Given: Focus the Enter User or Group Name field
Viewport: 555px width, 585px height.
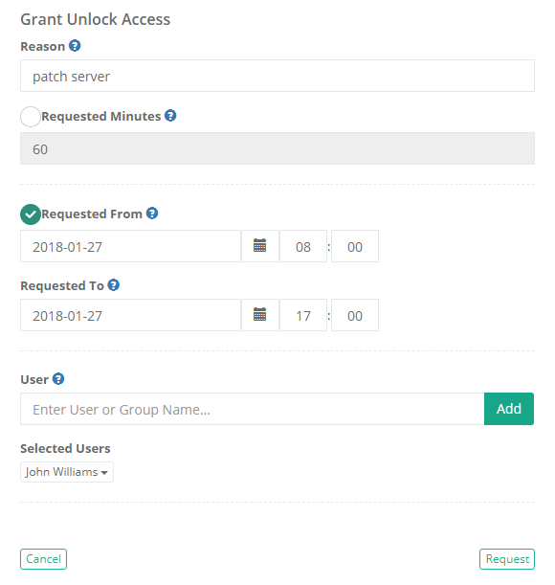Looking at the screenshot, I should tap(252, 409).
